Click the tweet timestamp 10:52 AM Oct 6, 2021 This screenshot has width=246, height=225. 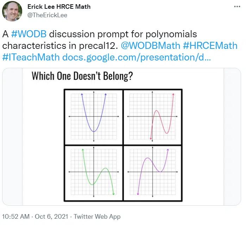click(35, 217)
